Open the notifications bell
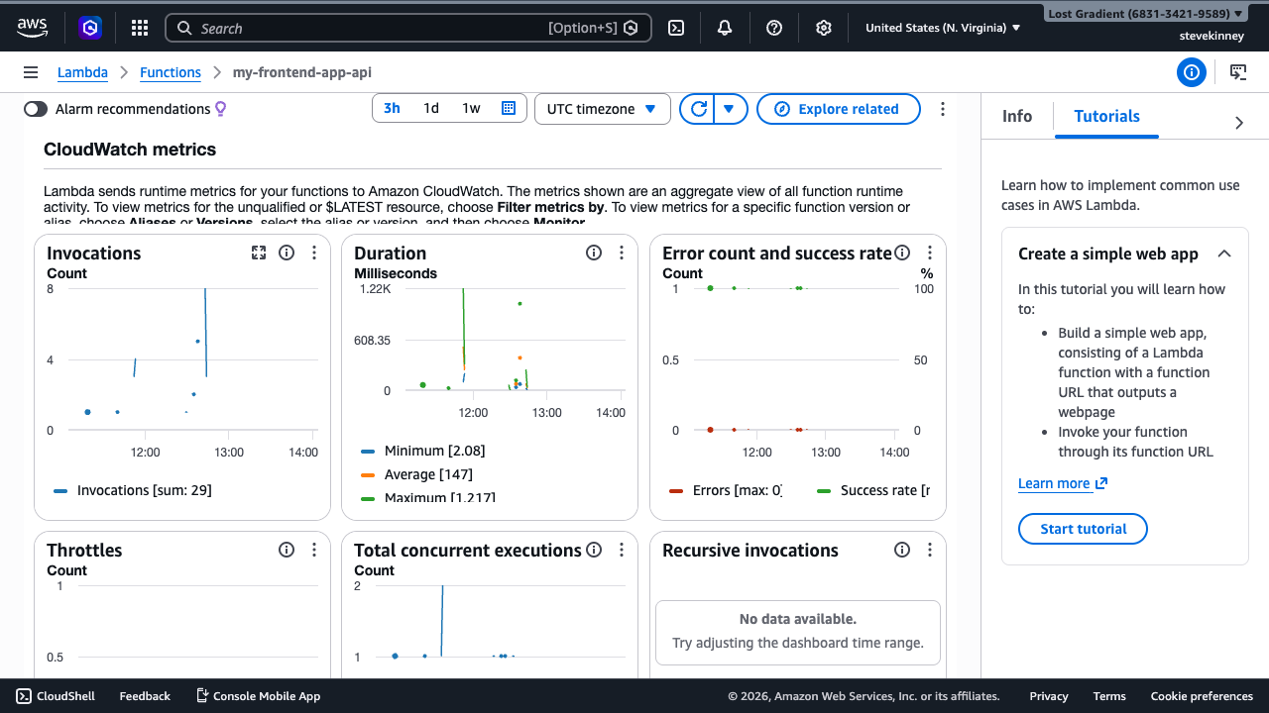 click(725, 28)
